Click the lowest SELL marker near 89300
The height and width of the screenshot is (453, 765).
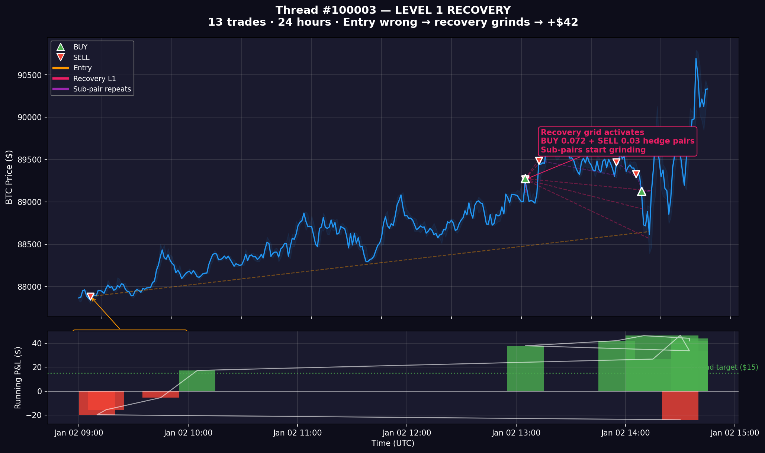(x=636, y=174)
